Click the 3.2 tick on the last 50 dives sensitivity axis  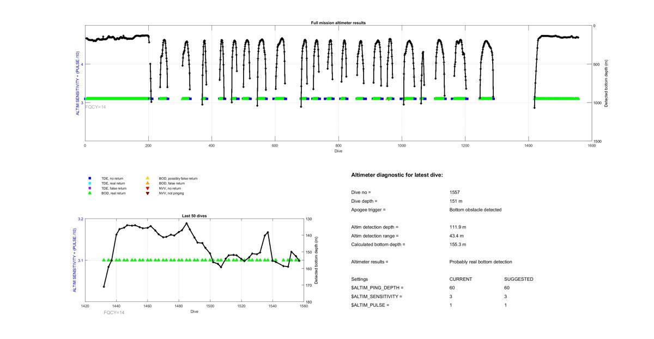click(81, 219)
